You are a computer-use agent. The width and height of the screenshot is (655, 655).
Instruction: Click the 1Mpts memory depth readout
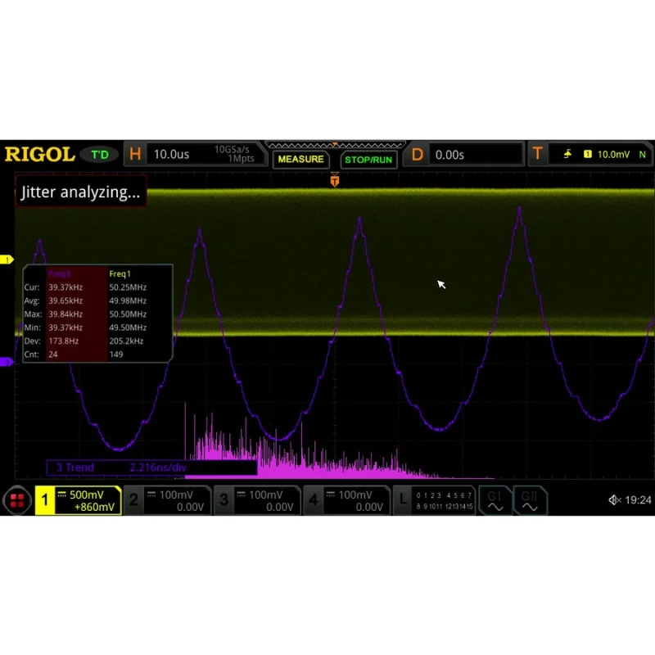[241, 159]
